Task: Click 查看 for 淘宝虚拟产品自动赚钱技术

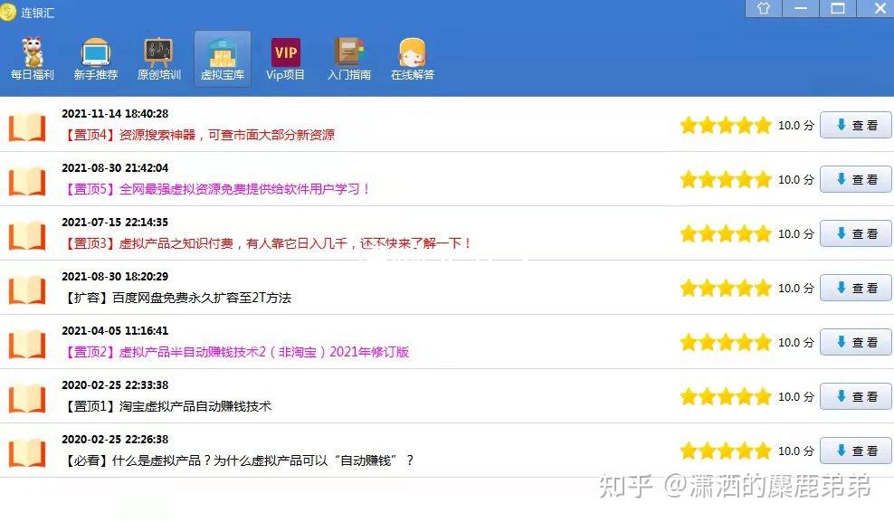Action: tap(855, 397)
